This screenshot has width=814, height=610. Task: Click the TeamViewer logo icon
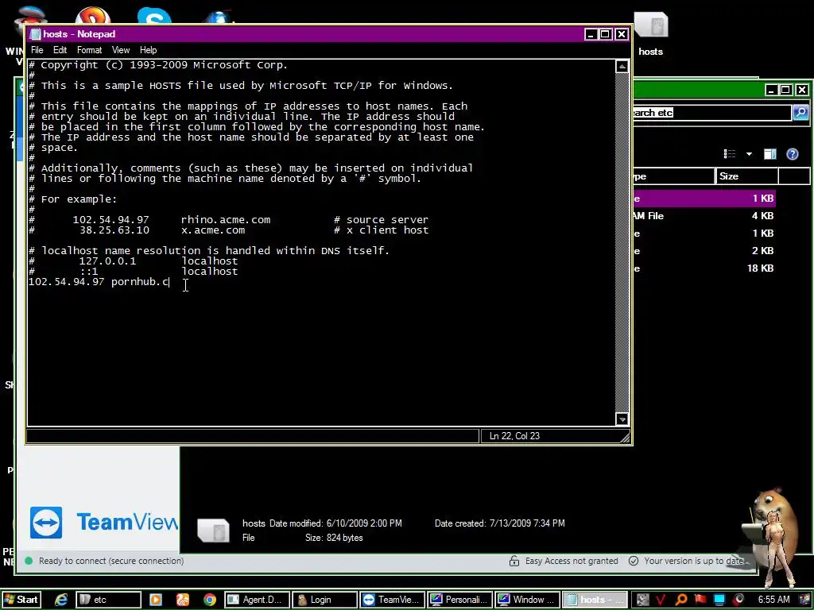46,523
